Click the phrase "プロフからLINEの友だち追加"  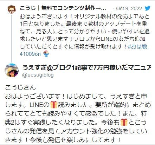[110, 39]
